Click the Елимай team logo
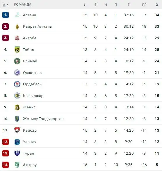 (17, 61)
